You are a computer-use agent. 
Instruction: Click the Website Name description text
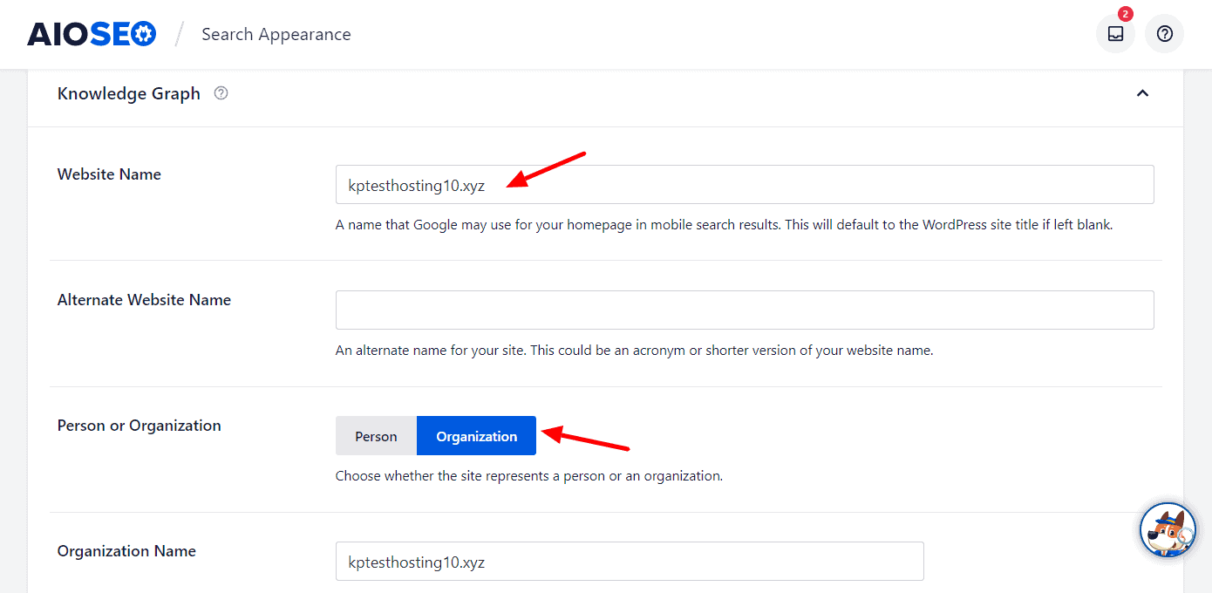point(724,225)
